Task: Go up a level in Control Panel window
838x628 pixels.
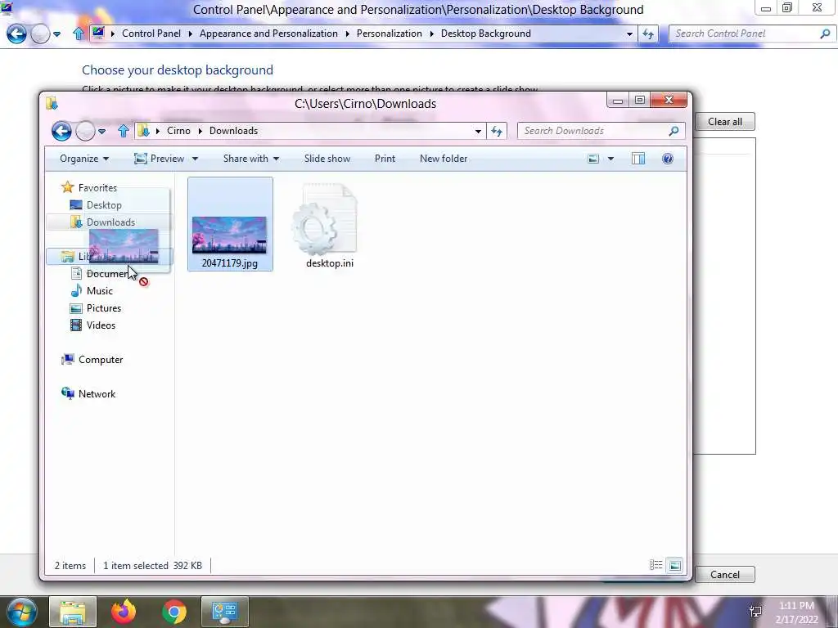Action: (x=79, y=34)
